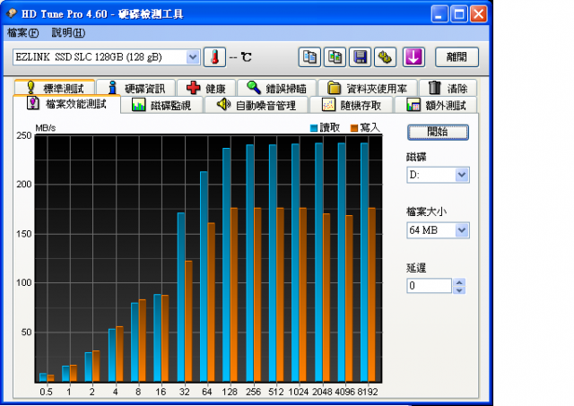Click the x-axis label 1024

(x=299, y=392)
